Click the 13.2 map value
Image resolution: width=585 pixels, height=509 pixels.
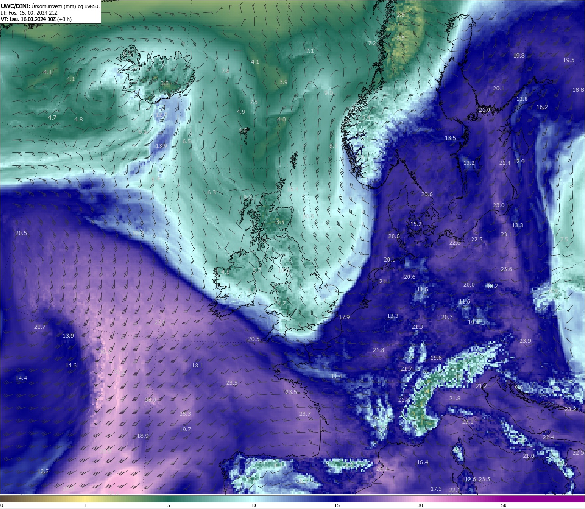[469, 163]
